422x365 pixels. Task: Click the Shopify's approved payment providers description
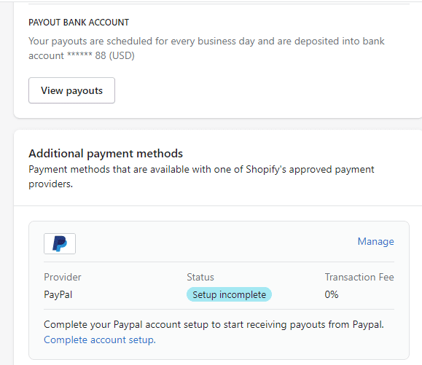pos(201,177)
